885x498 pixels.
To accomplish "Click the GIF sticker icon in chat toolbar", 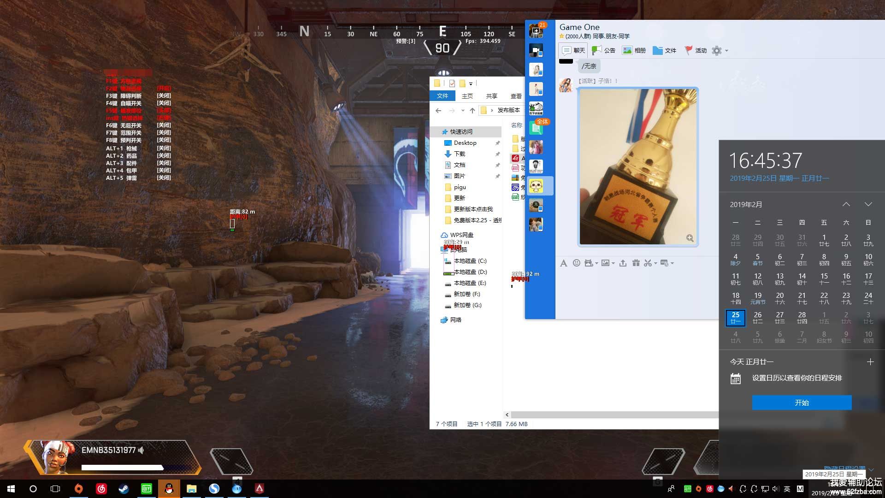I will [x=589, y=263].
